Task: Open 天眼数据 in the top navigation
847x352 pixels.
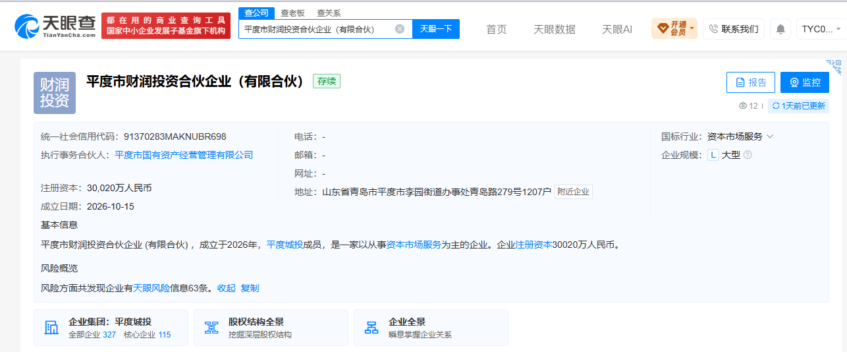Action: (555, 29)
